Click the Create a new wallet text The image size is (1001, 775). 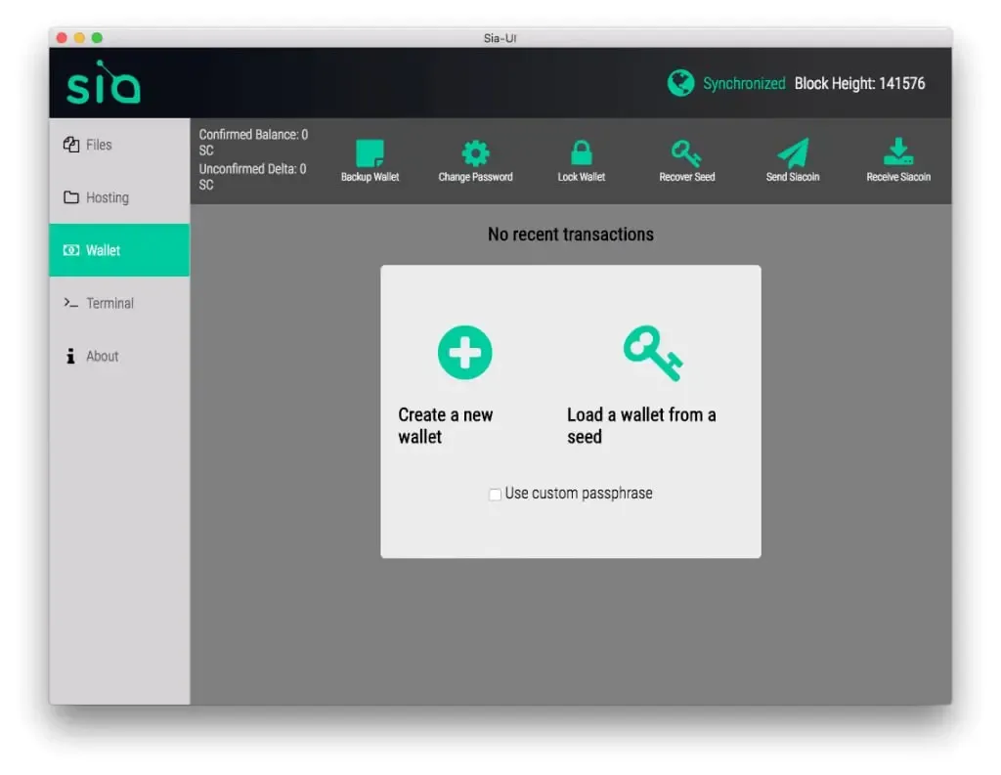coord(446,426)
